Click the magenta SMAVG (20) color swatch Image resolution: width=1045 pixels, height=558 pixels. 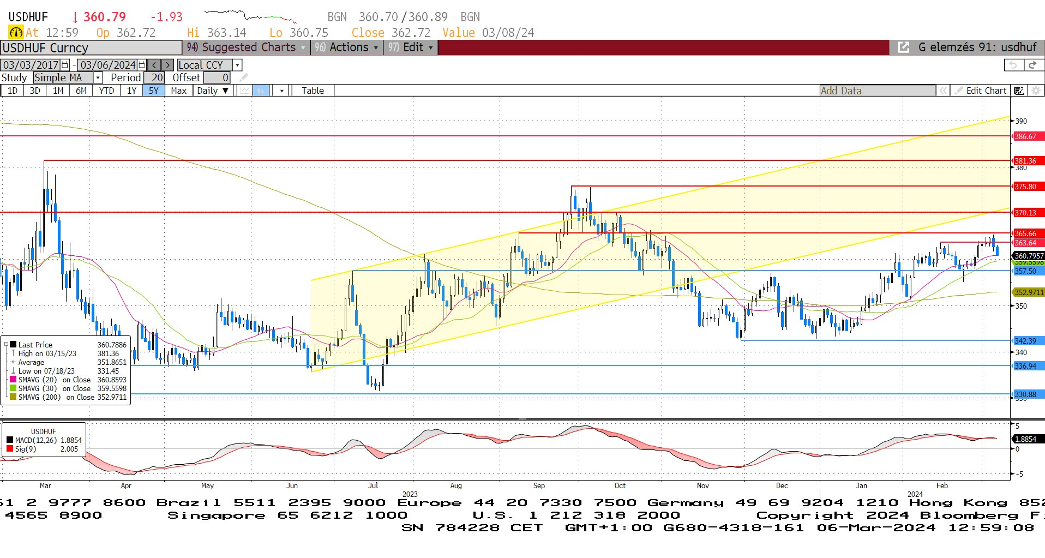pos(13,380)
